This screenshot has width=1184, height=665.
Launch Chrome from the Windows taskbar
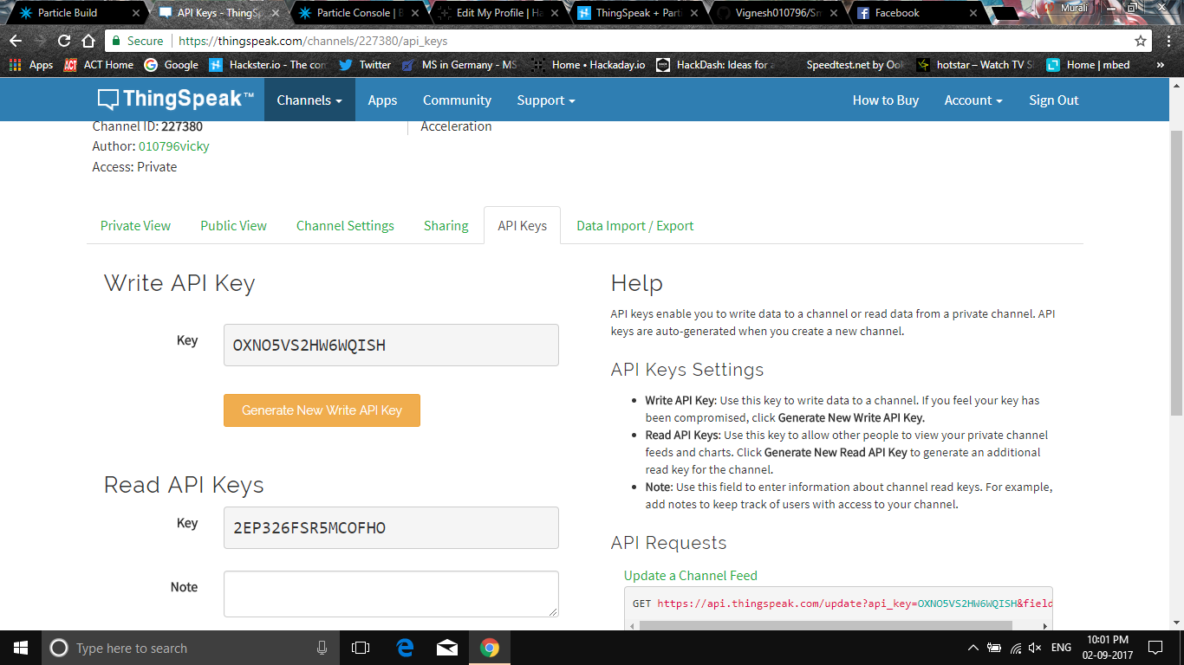pyautogui.click(x=490, y=648)
